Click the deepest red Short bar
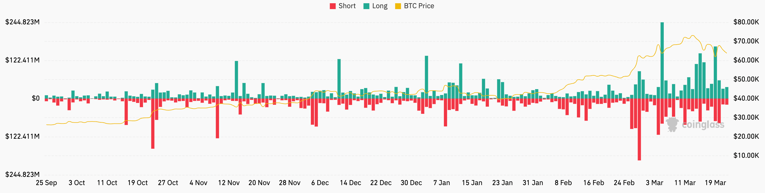The height and width of the screenshot is (193, 765). click(639, 130)
